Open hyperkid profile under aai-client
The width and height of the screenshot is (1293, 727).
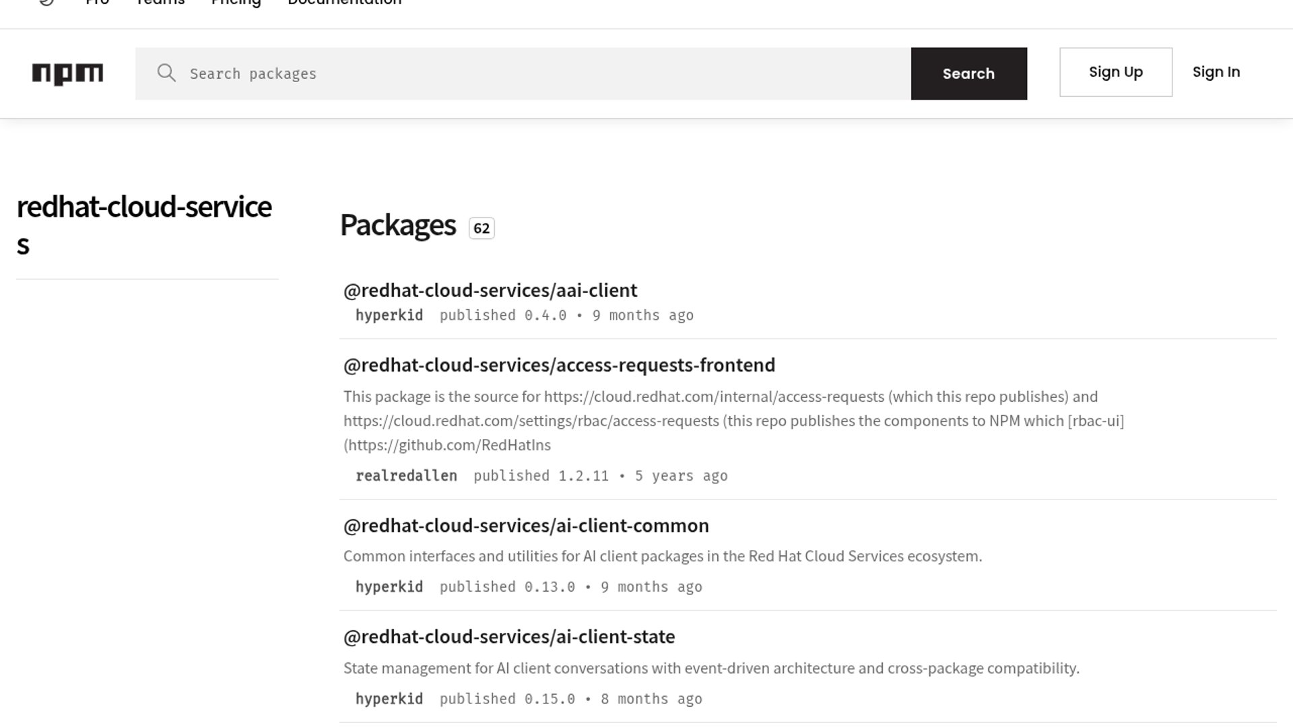pos(389,315)
